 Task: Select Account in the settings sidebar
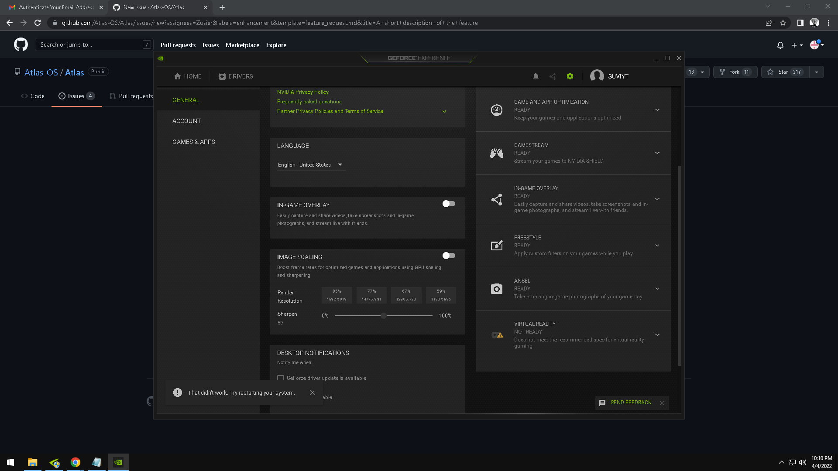tap(186, 121)
